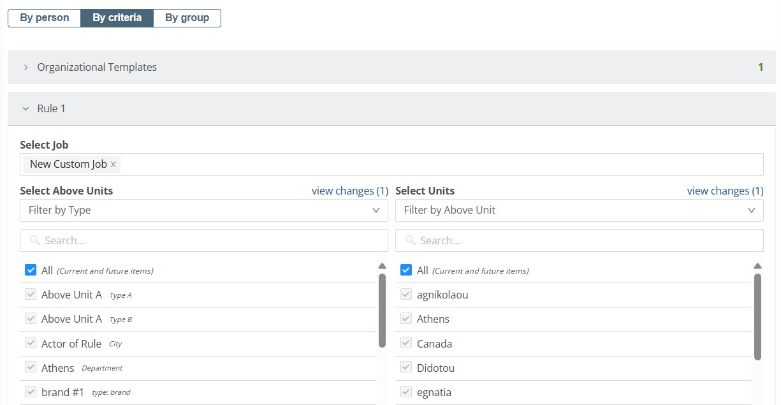781x405 pixels.
Task: Select the By criteria tab
Action: [x=117, y=18]
